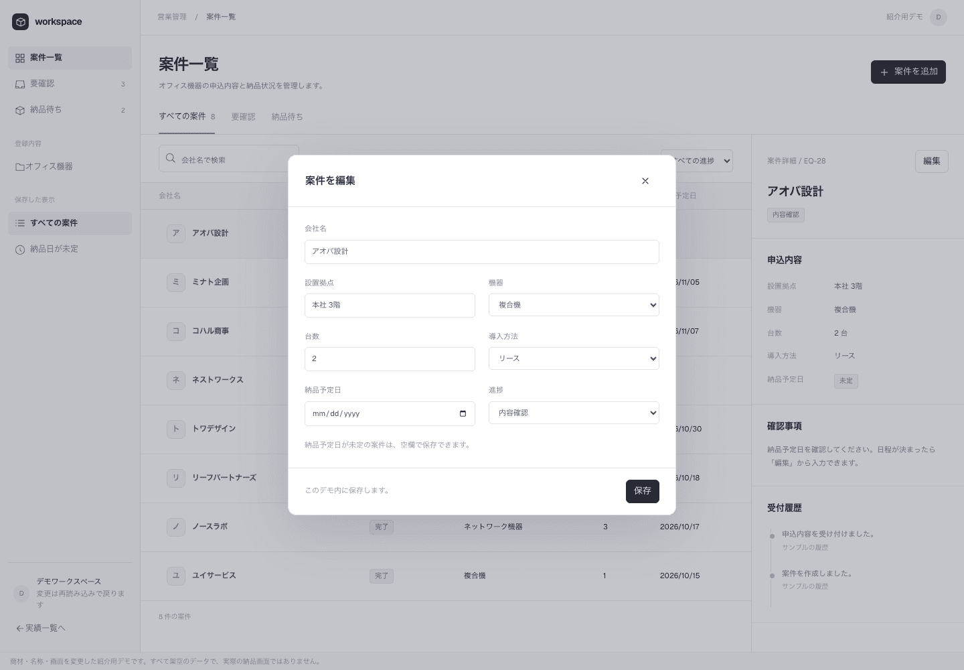Click the box icon beside 納品待ち in sidebar
964x670 pixels.
pyautogui.click(x=20, y=111)
